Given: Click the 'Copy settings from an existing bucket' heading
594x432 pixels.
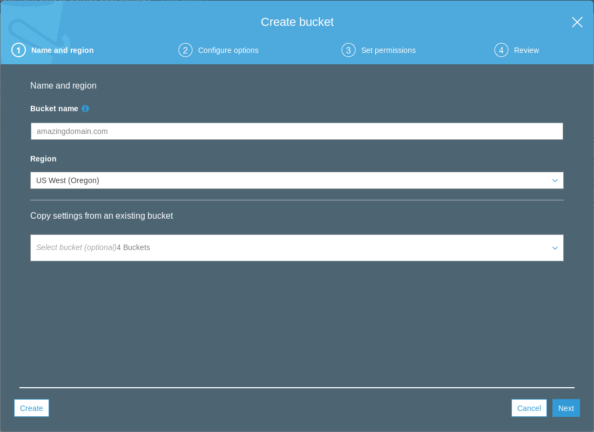Looking at the screenshot, I should tap(102, 215).
